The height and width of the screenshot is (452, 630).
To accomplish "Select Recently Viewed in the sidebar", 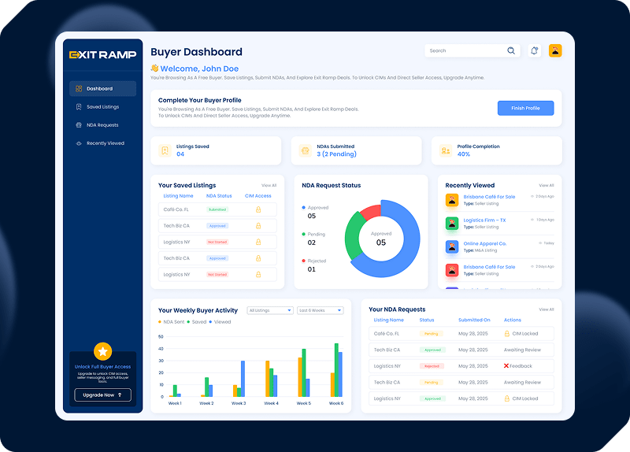I will point(105,143).
